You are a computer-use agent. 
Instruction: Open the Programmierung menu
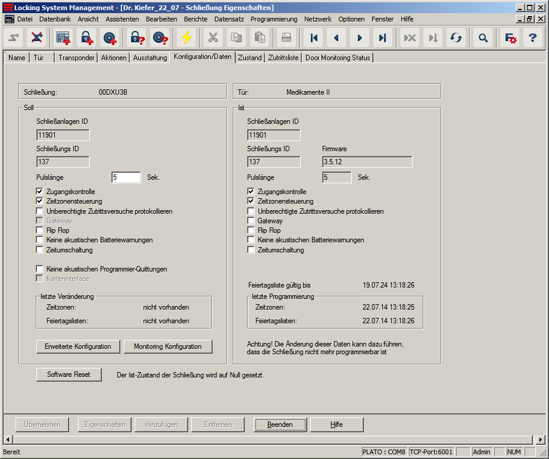click(273, 19)
